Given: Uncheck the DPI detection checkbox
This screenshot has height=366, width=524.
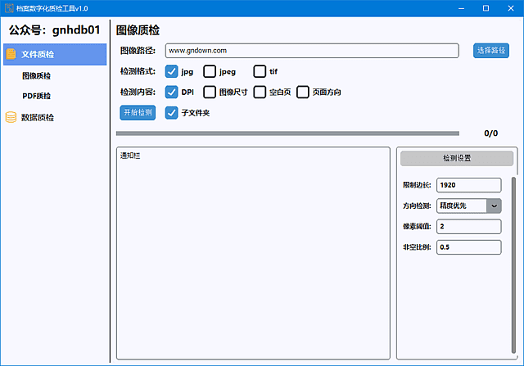Looking at the screenshot, I should click(x=172, y=92).
